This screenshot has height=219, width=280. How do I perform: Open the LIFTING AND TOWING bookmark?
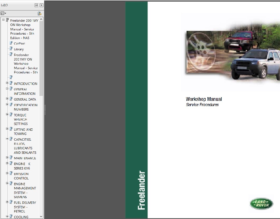click(23, 132)
